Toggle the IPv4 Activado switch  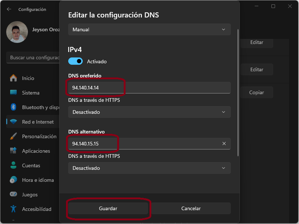coord(75,61)
